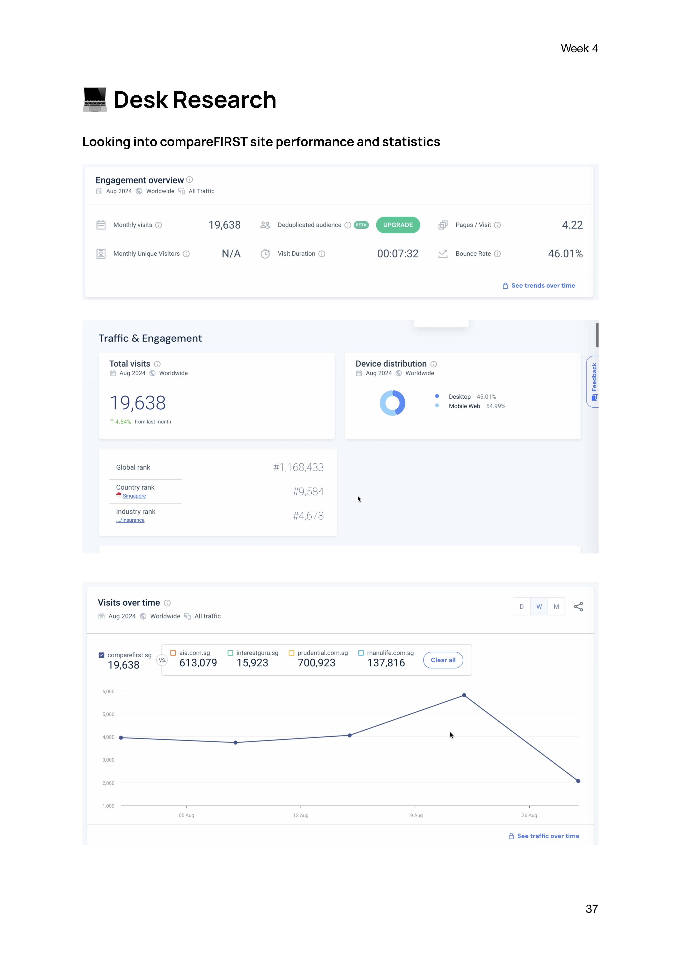Click the Singapore flag icon under Country rank
Screen dimensions: 681x964
click(x=119, y=495)
